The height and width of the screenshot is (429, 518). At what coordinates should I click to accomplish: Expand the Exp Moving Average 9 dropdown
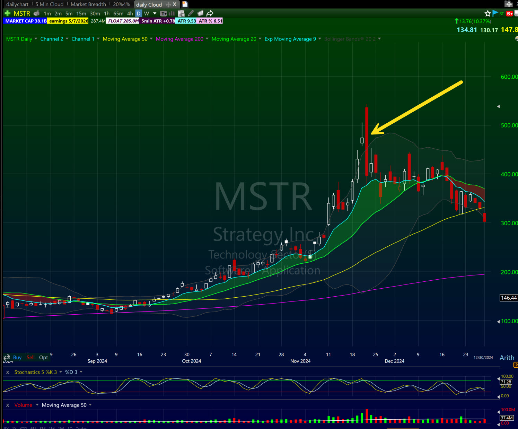click(319, 39)
